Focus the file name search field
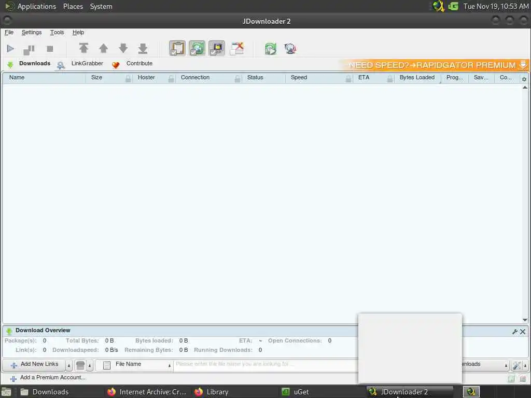The height and width of the screenshot is (398, 531). pos(265,364)
